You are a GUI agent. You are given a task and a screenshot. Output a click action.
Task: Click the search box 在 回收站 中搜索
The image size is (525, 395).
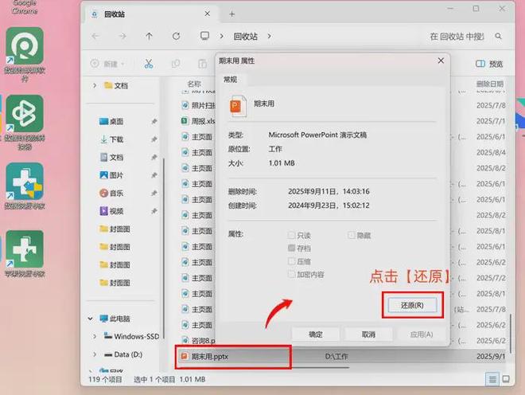coord(457,36)
